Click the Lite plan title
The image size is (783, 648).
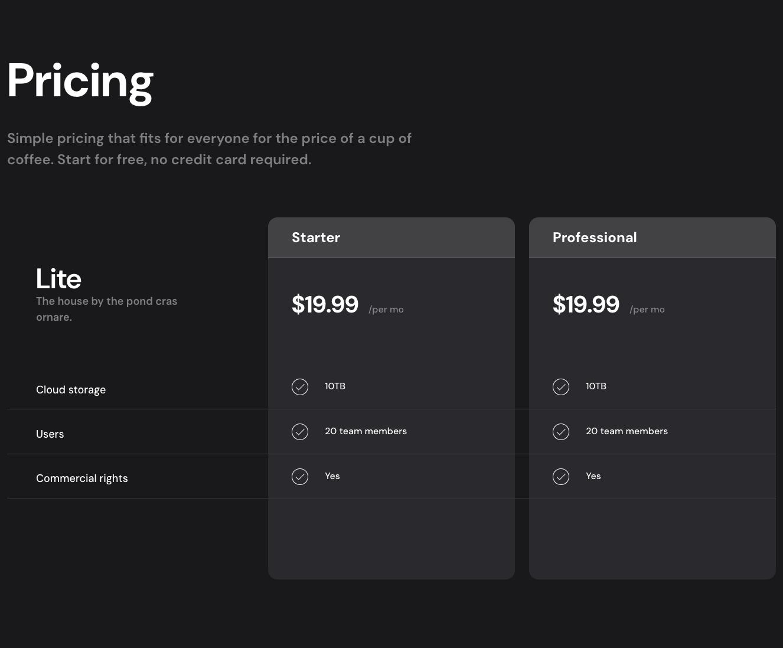58,278
